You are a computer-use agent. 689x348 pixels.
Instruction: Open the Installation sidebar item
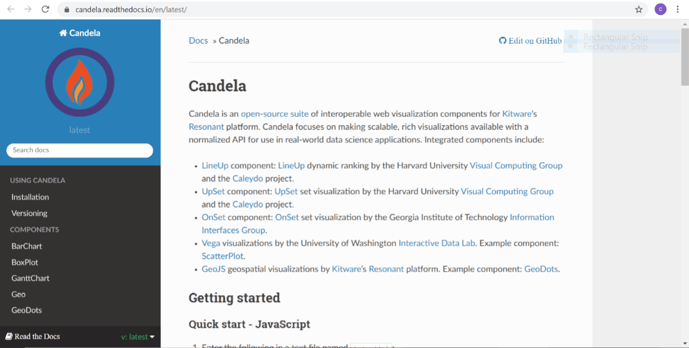[x=30, y=197]
